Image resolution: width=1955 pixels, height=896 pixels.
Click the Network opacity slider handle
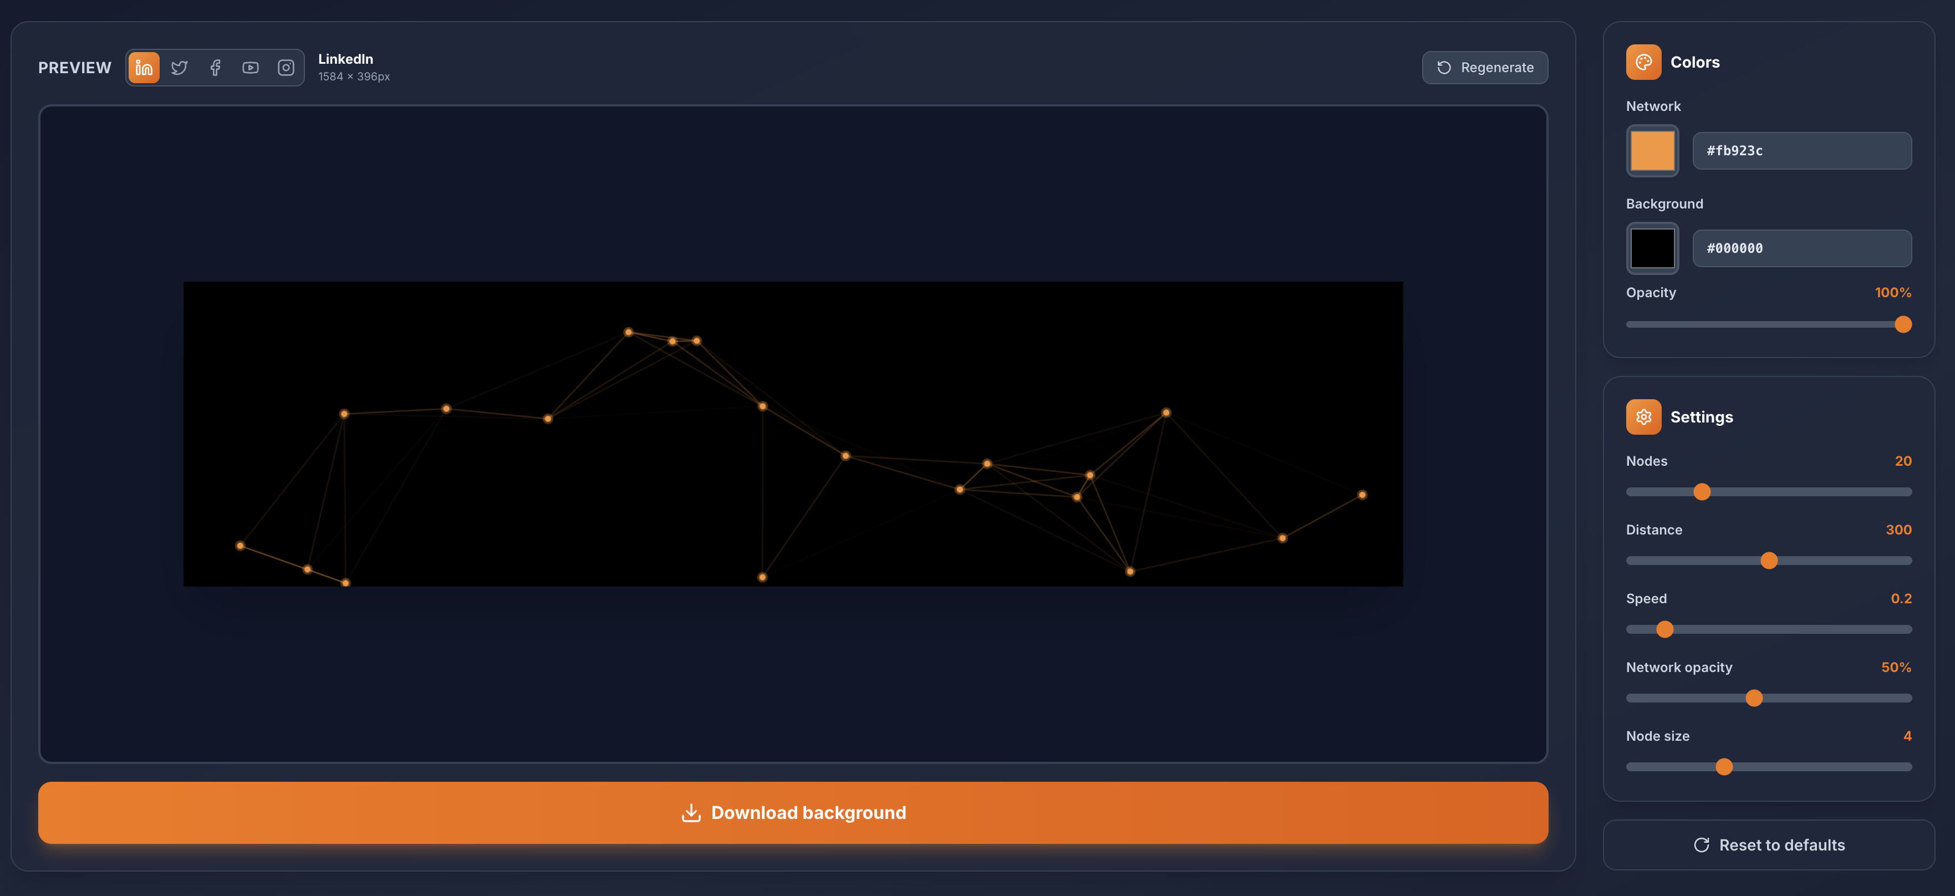1753,697
